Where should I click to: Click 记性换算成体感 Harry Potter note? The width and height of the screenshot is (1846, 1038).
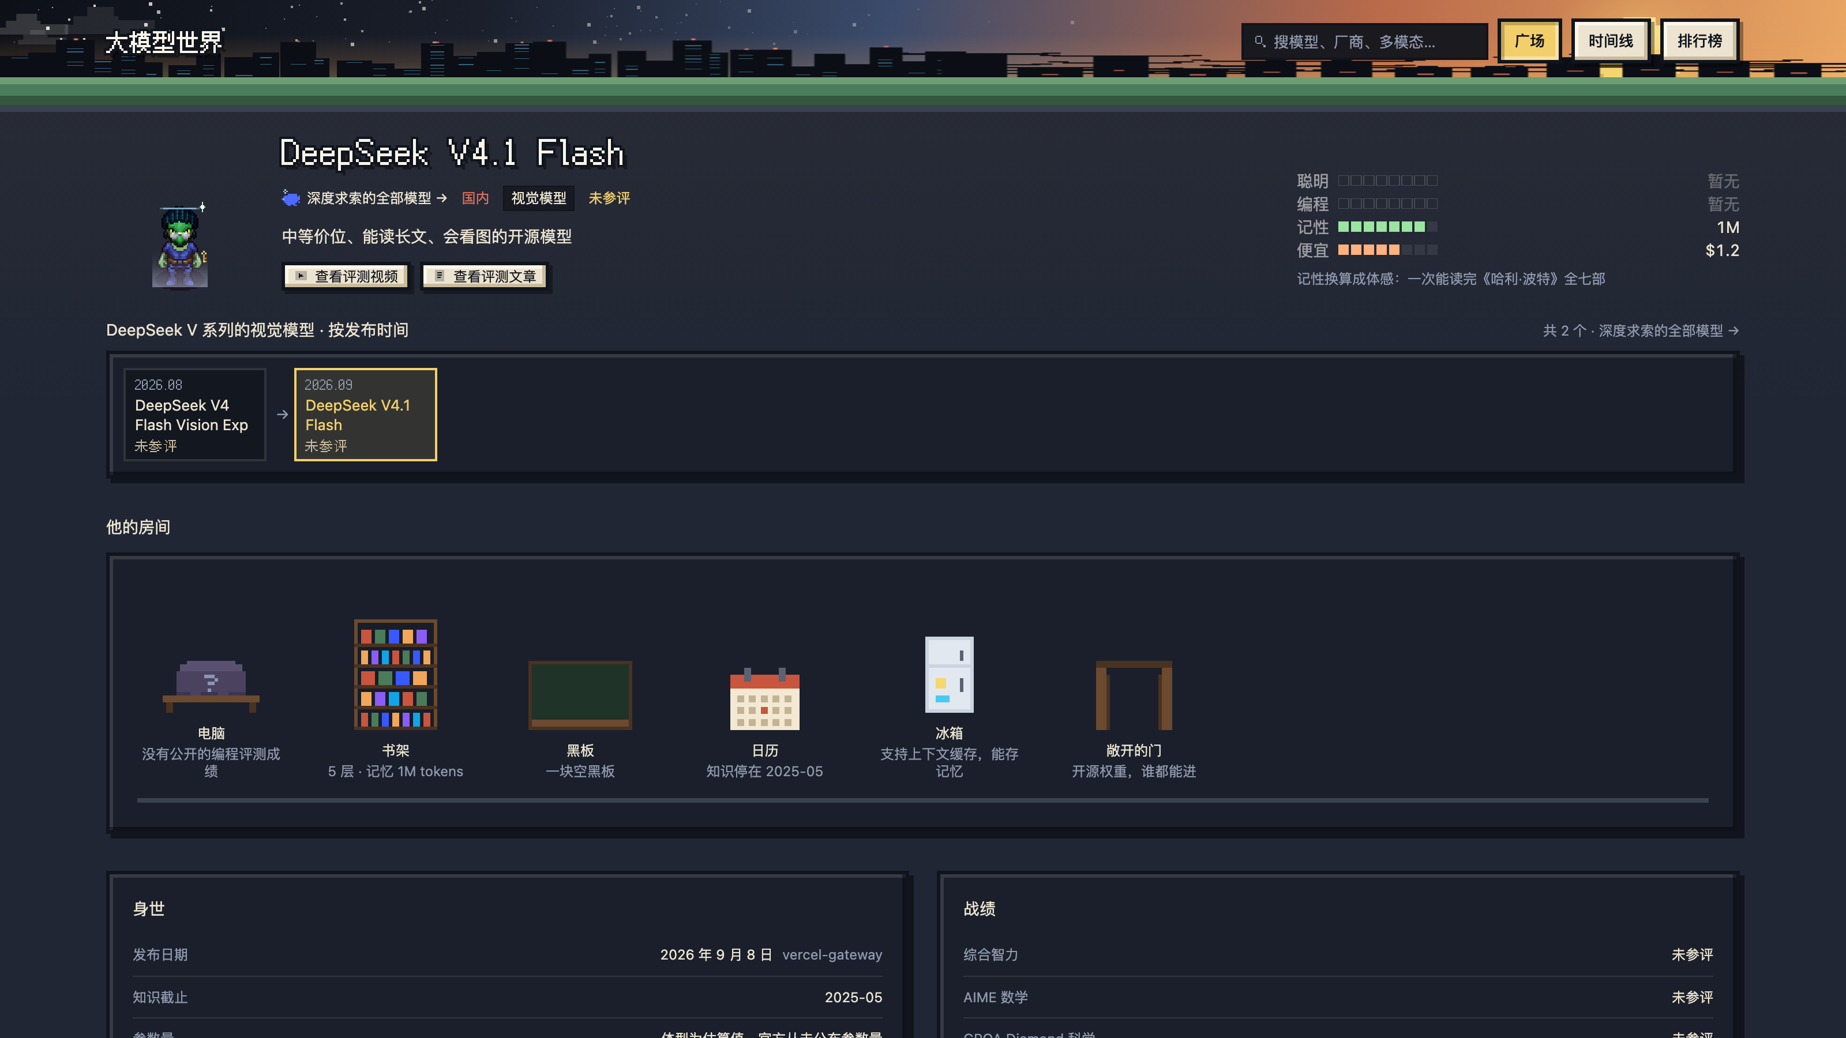[1450, 279]
